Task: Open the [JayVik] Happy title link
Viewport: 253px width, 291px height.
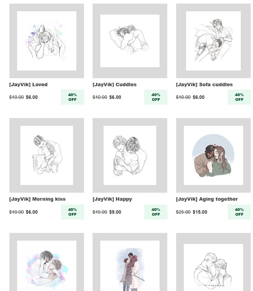Action: [x=112, y=199]
